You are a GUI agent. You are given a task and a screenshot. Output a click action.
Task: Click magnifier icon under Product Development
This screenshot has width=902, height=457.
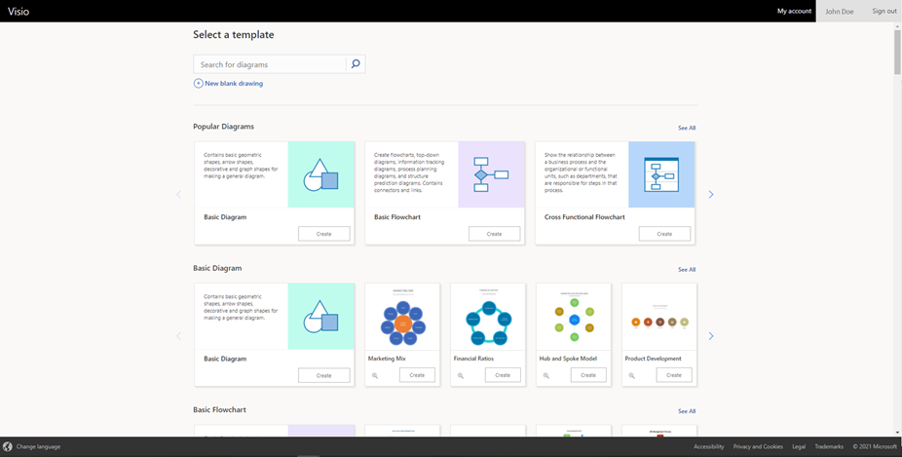(x=631, y=375)
